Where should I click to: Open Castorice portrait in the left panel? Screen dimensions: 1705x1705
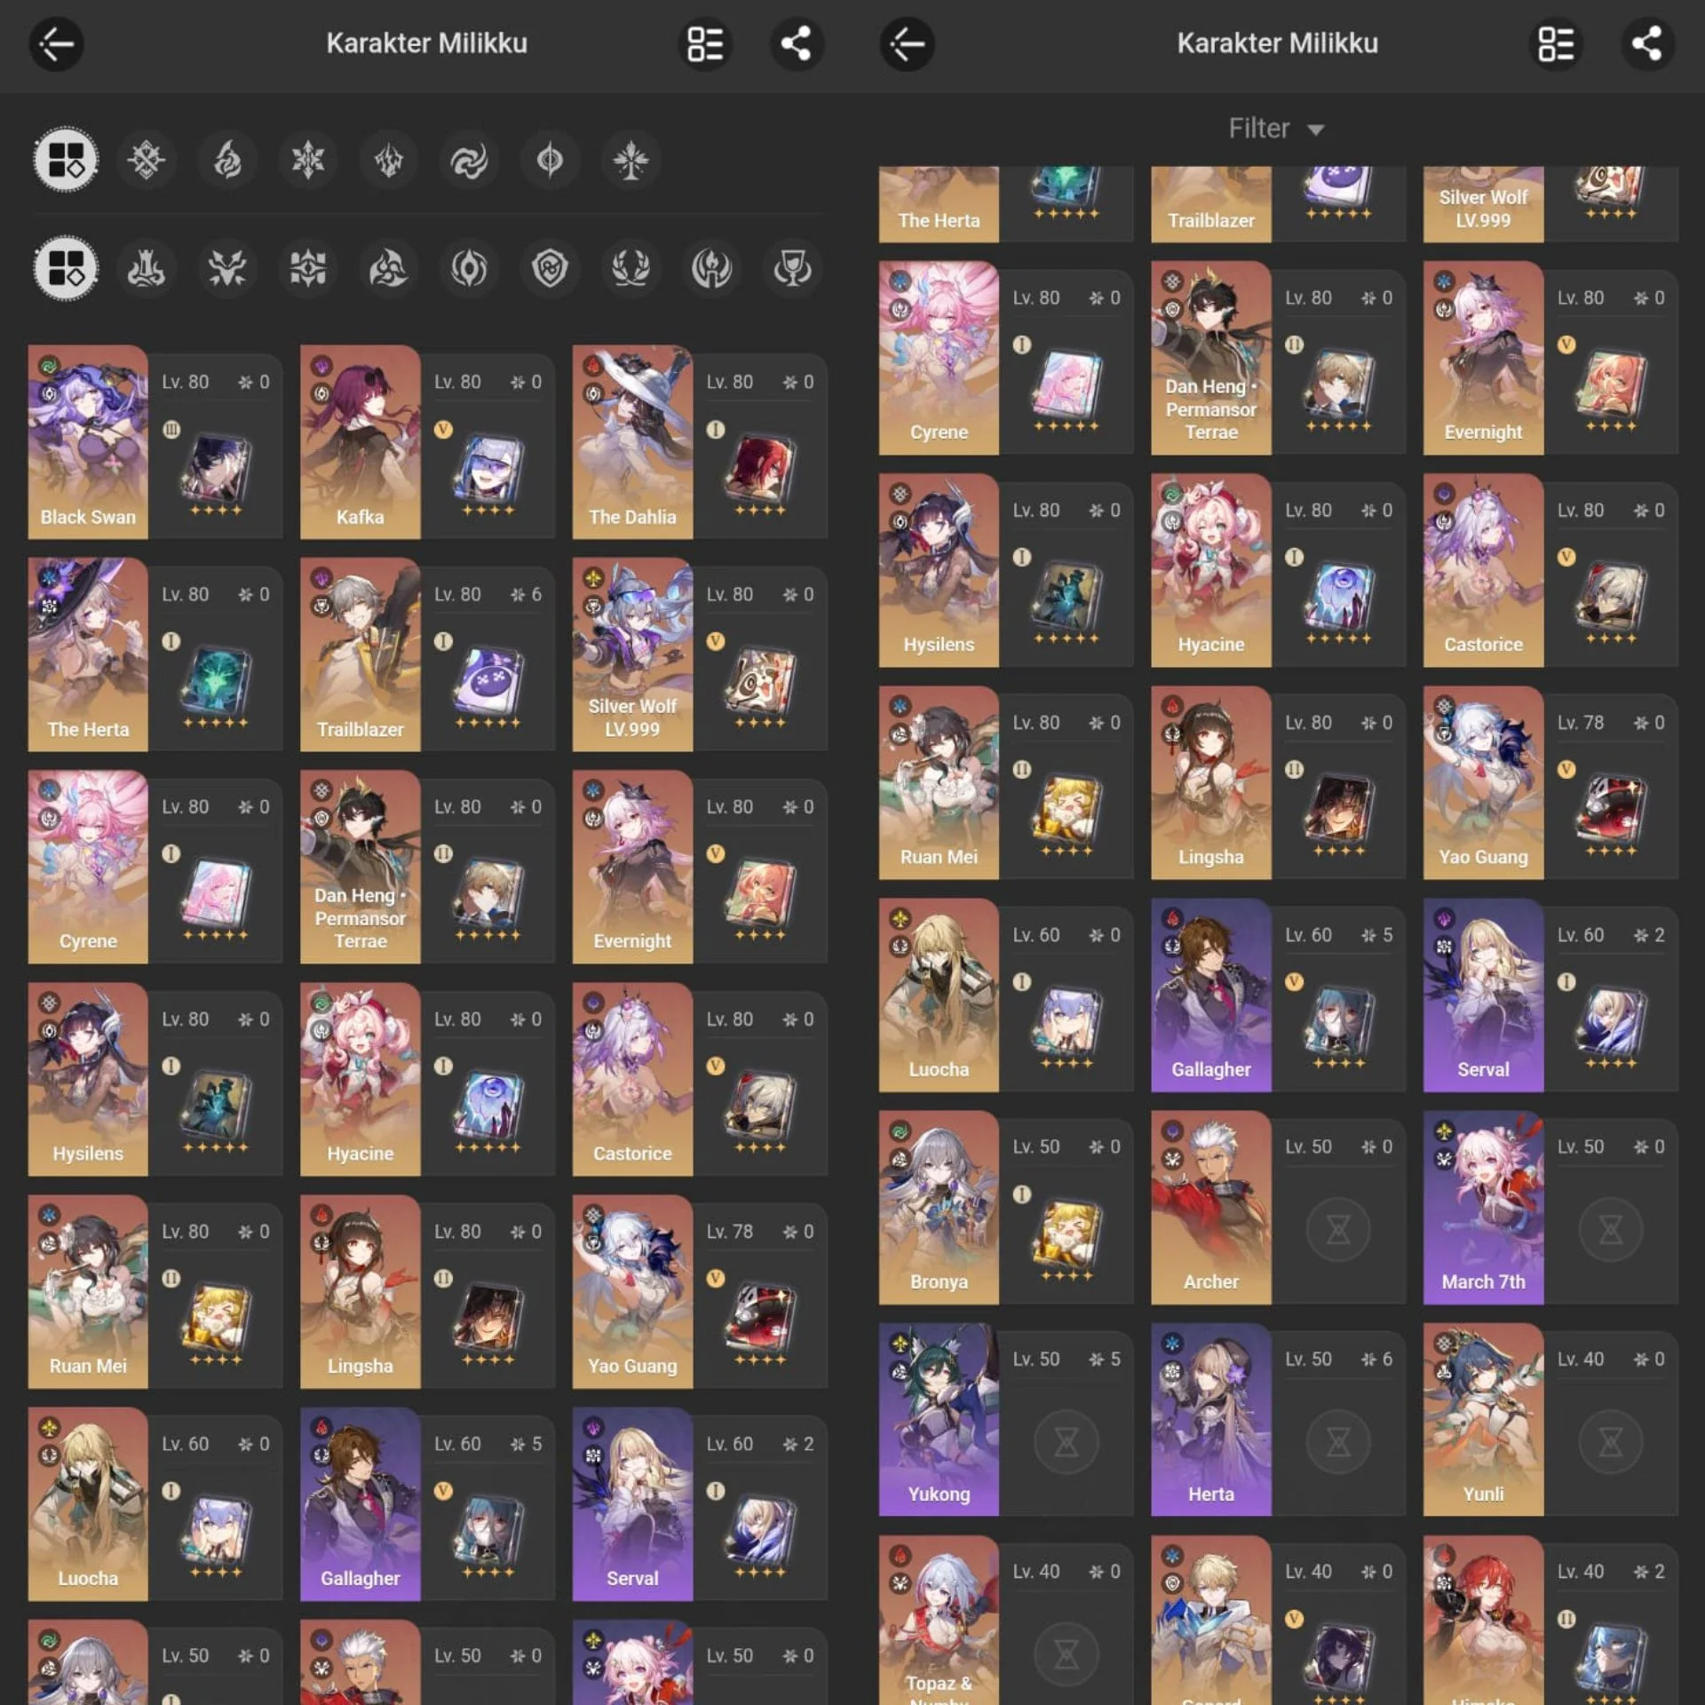[x=632, y=1079]
